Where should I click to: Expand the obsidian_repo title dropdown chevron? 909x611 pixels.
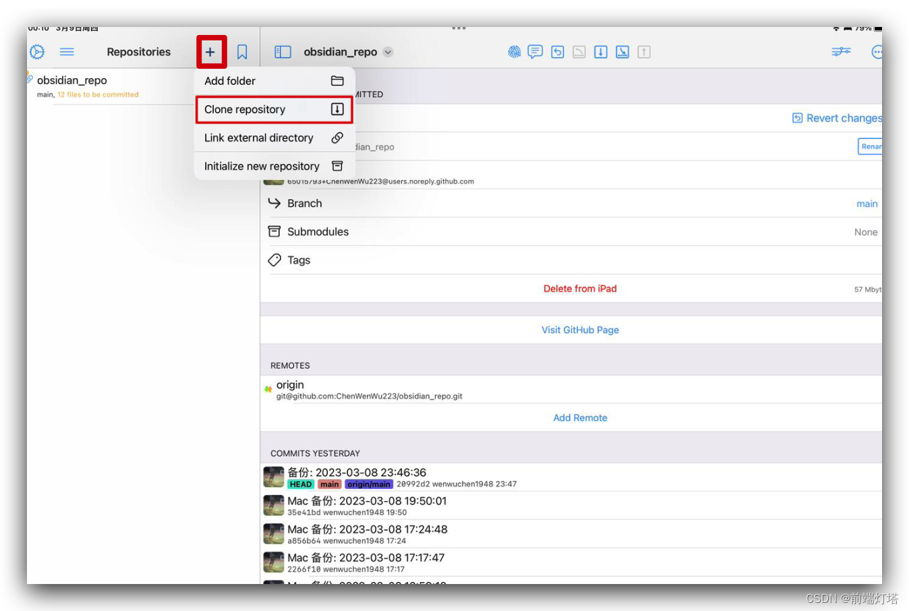tap(388, 52)
